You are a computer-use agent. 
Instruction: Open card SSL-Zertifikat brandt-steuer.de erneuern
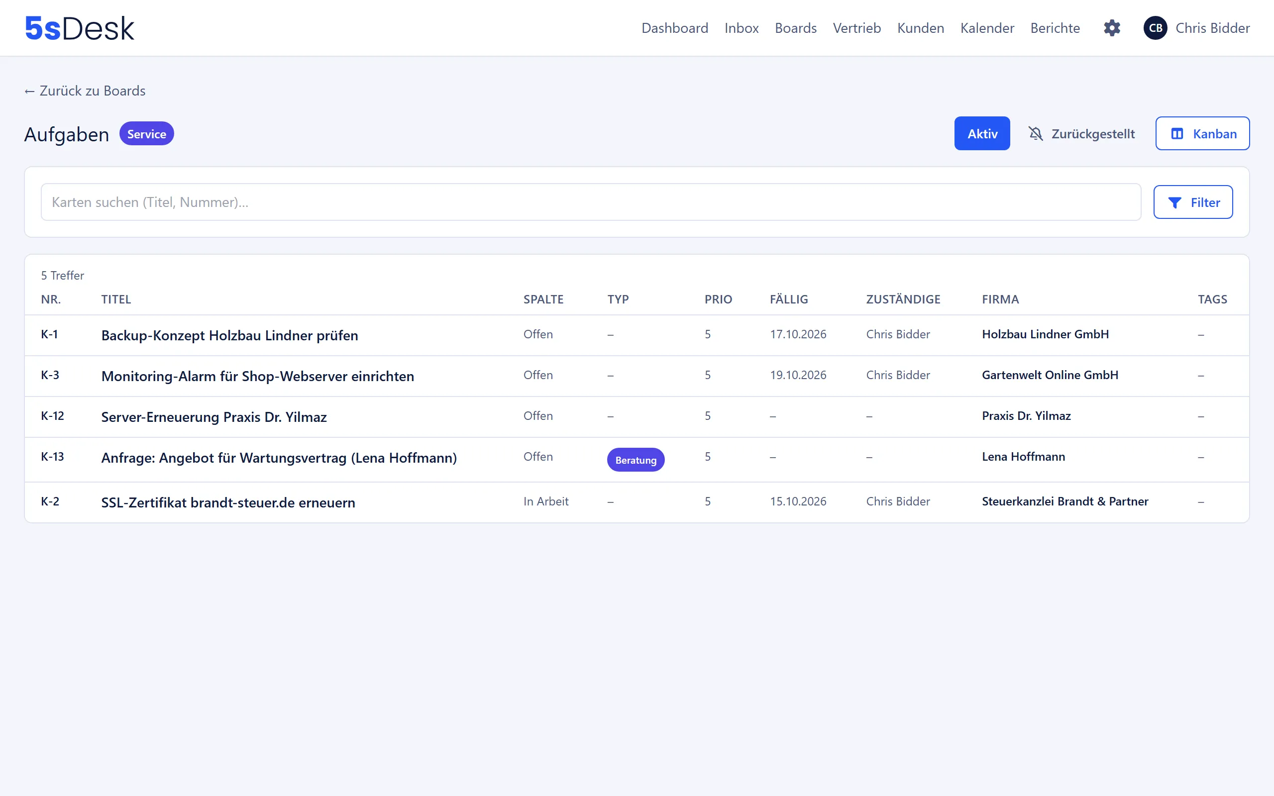[228, 502]
